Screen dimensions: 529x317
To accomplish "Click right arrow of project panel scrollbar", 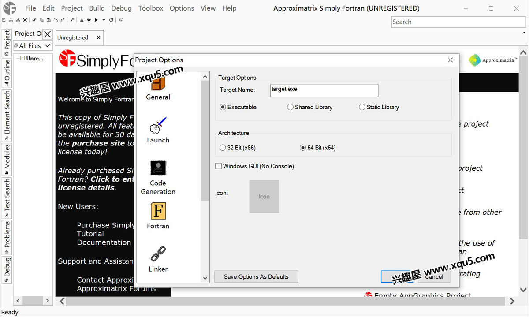I will [x=48, y=301].
